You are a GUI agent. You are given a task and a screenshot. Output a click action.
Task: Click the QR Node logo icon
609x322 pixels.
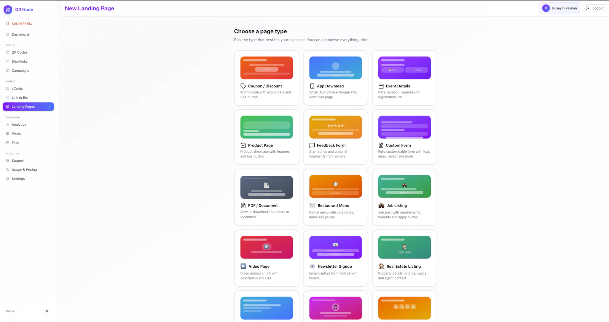coord(8,9)
